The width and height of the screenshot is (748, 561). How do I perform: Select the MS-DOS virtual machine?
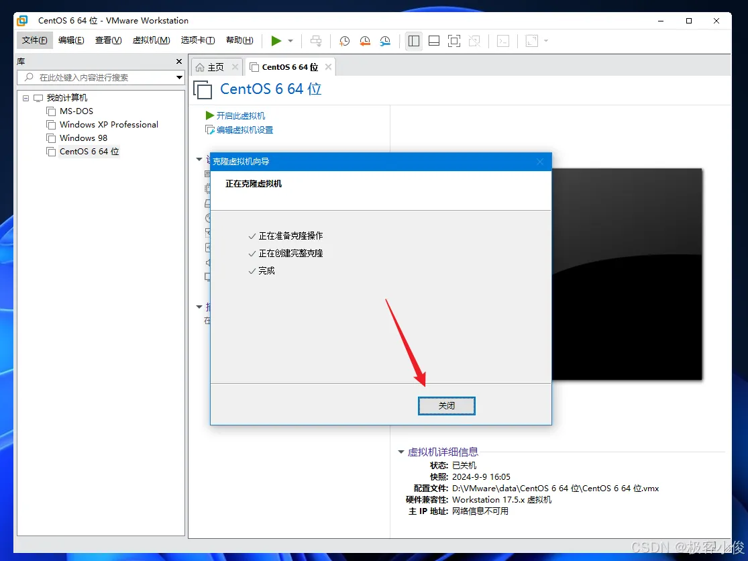76,111
